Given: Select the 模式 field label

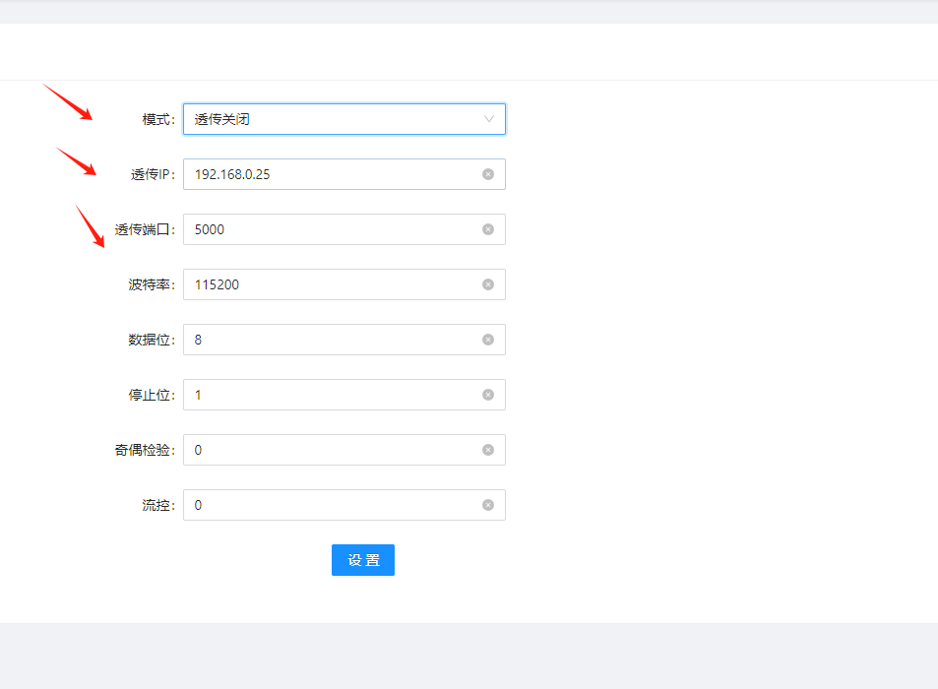Looking at the screenshot, I should [157, 120].
